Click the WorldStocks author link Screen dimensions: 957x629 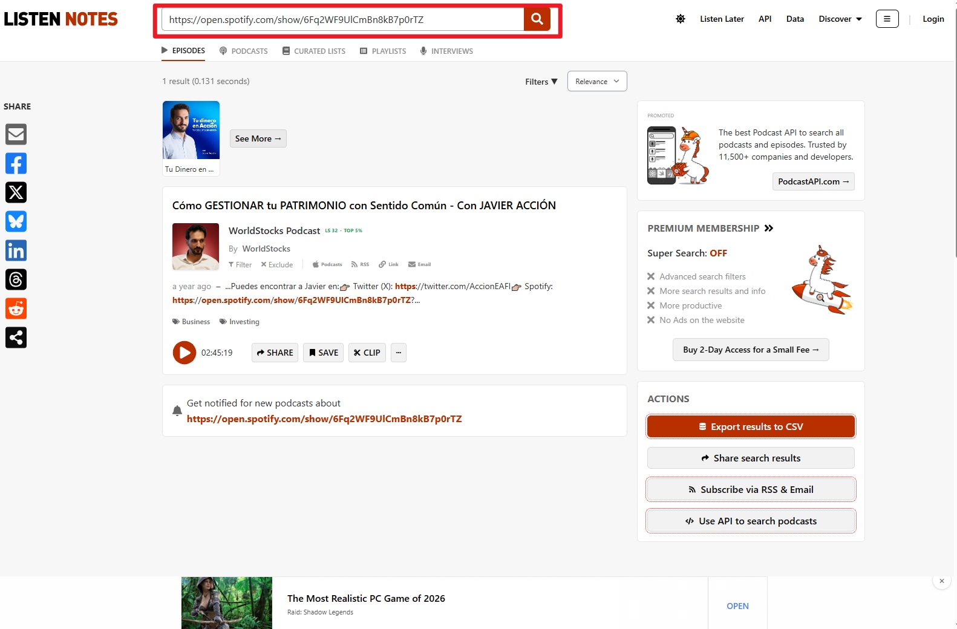point(266,249)
